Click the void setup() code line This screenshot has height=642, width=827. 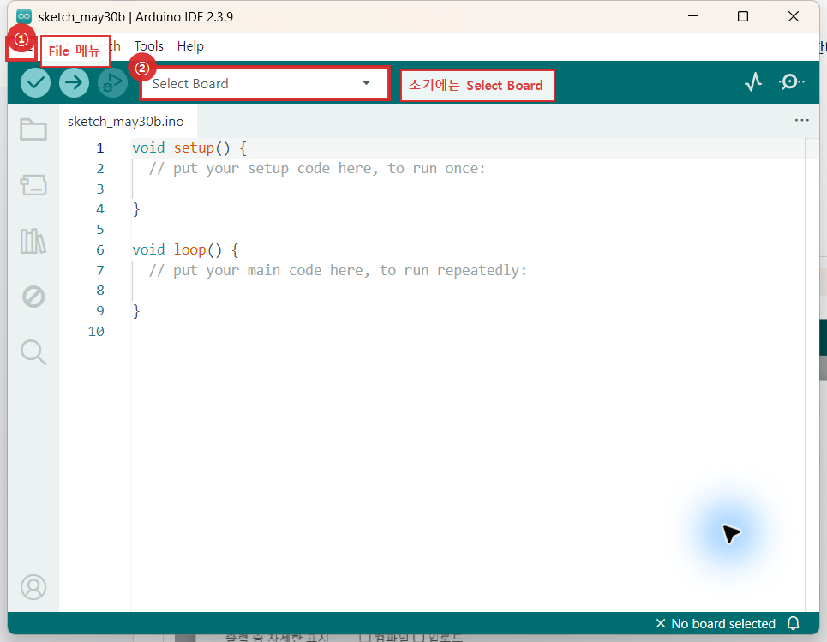pyautogui.click(x=189, y=147)
